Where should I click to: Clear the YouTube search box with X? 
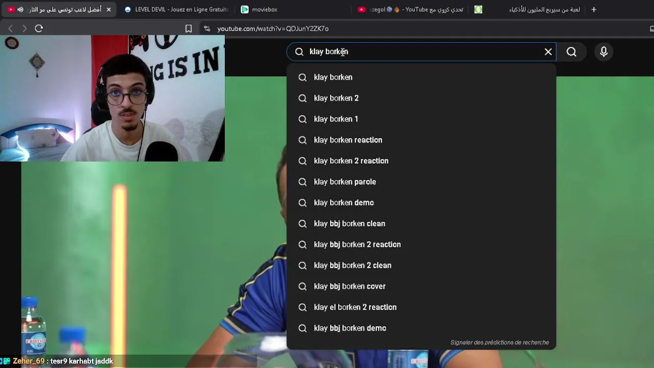[548, 52]
